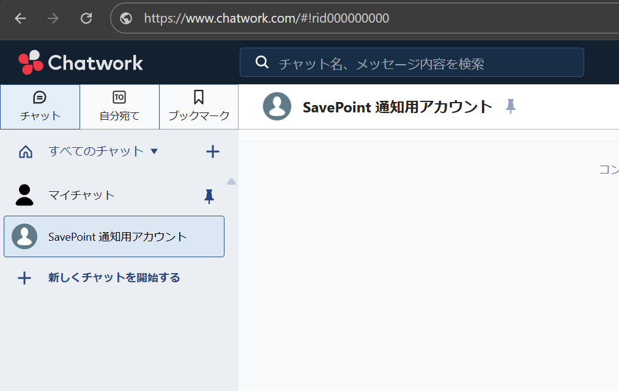
Task: Toggle the pin on マイチャット
Action: pos(209,195)
